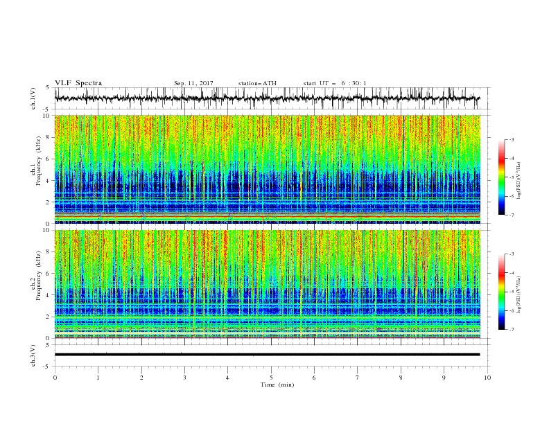Click the "-4" value on lower colorbar
This screenshot has width=549, height=424.
point(512,273)
